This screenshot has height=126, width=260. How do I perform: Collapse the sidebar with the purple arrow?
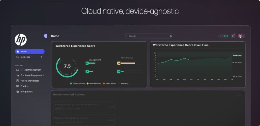pos(45,36)
